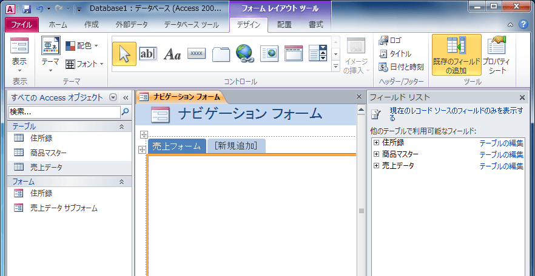The width and height of the screenshot is (535, 276).
Task: Open the 外部データ ribbon tab
Action: coord(132,24)
